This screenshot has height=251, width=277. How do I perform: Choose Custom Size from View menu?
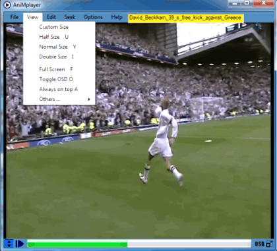tap(59, 27)
